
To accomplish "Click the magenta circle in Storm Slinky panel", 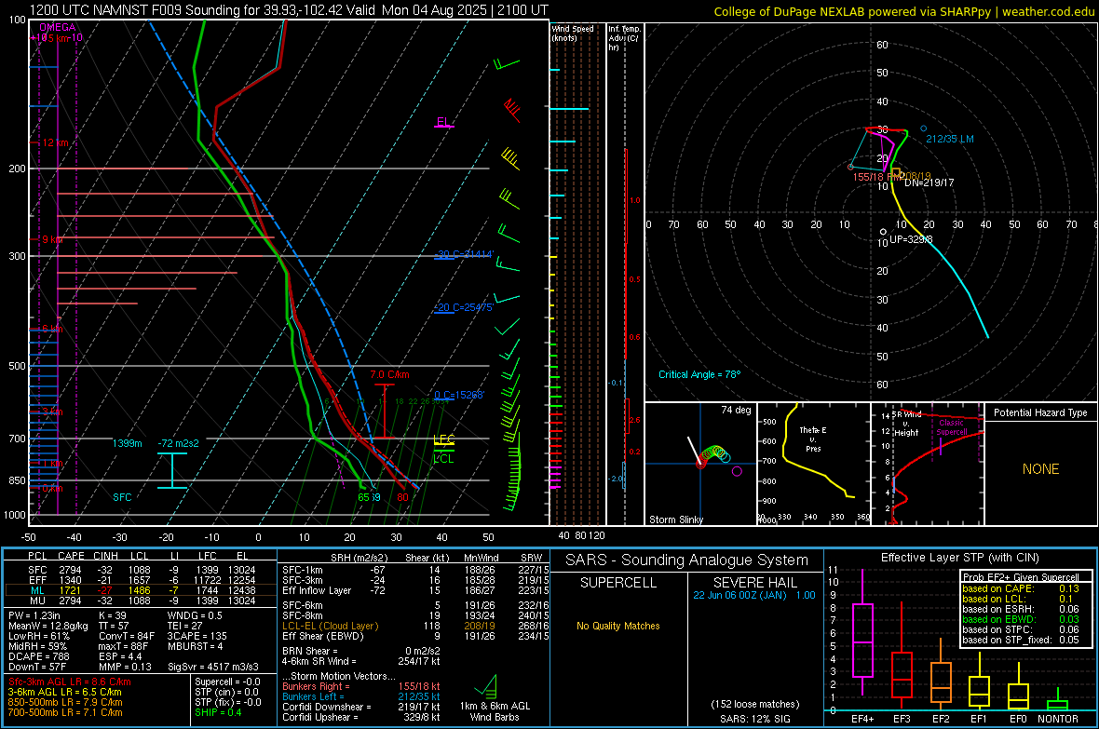I will (737, 472).
